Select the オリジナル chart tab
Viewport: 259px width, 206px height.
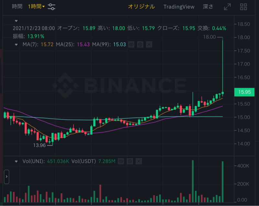pyautogui.click(x=141, y=6)
